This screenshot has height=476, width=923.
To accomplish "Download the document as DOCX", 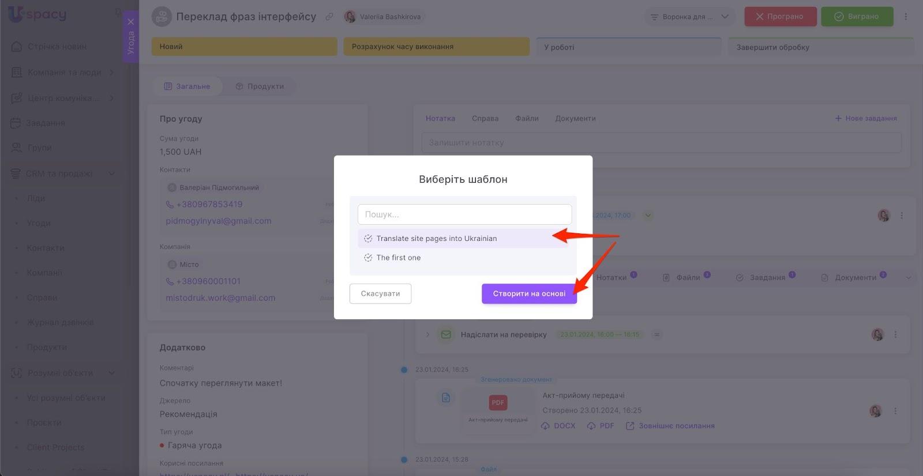I will click(558, 426).
